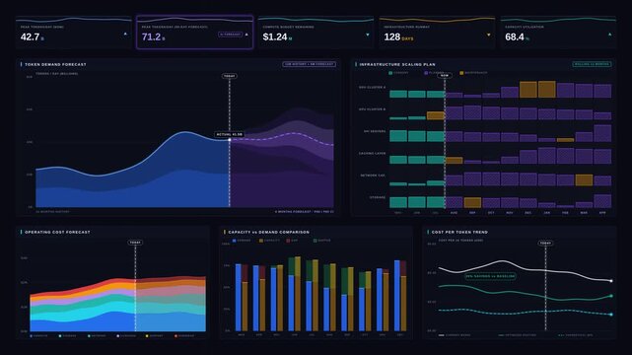Click the GPU Cluster A maintenance block in DEC

click(x=528, y=90)
